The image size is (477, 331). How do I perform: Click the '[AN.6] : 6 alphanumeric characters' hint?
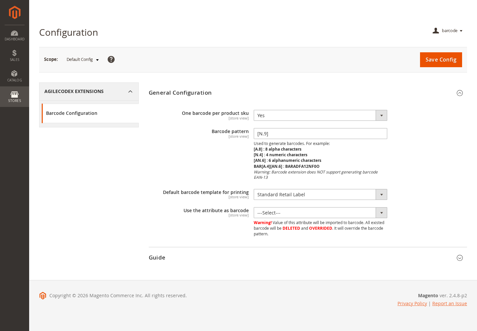(x=288, y=161)
